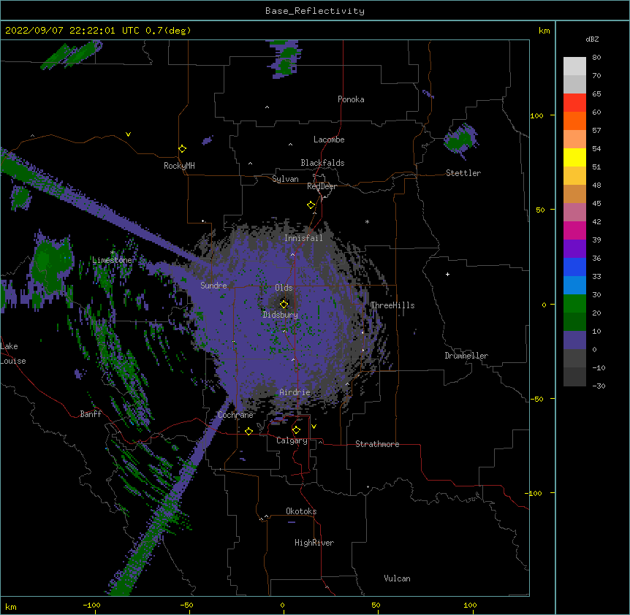Click the Lacombe town label
The image size is (630, 615).
point(329,140)
